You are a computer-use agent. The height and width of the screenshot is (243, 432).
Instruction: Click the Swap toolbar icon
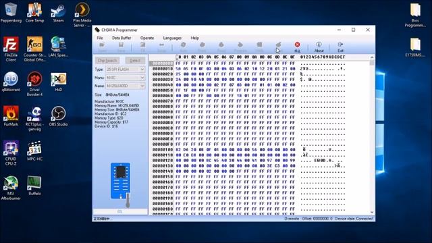pos(162,47)
